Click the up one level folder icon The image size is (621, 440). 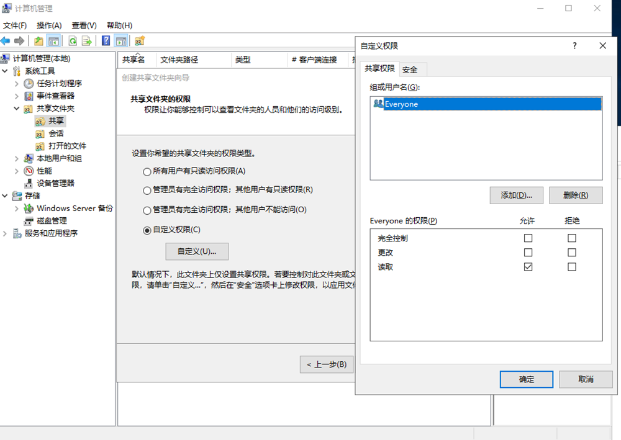39,41
